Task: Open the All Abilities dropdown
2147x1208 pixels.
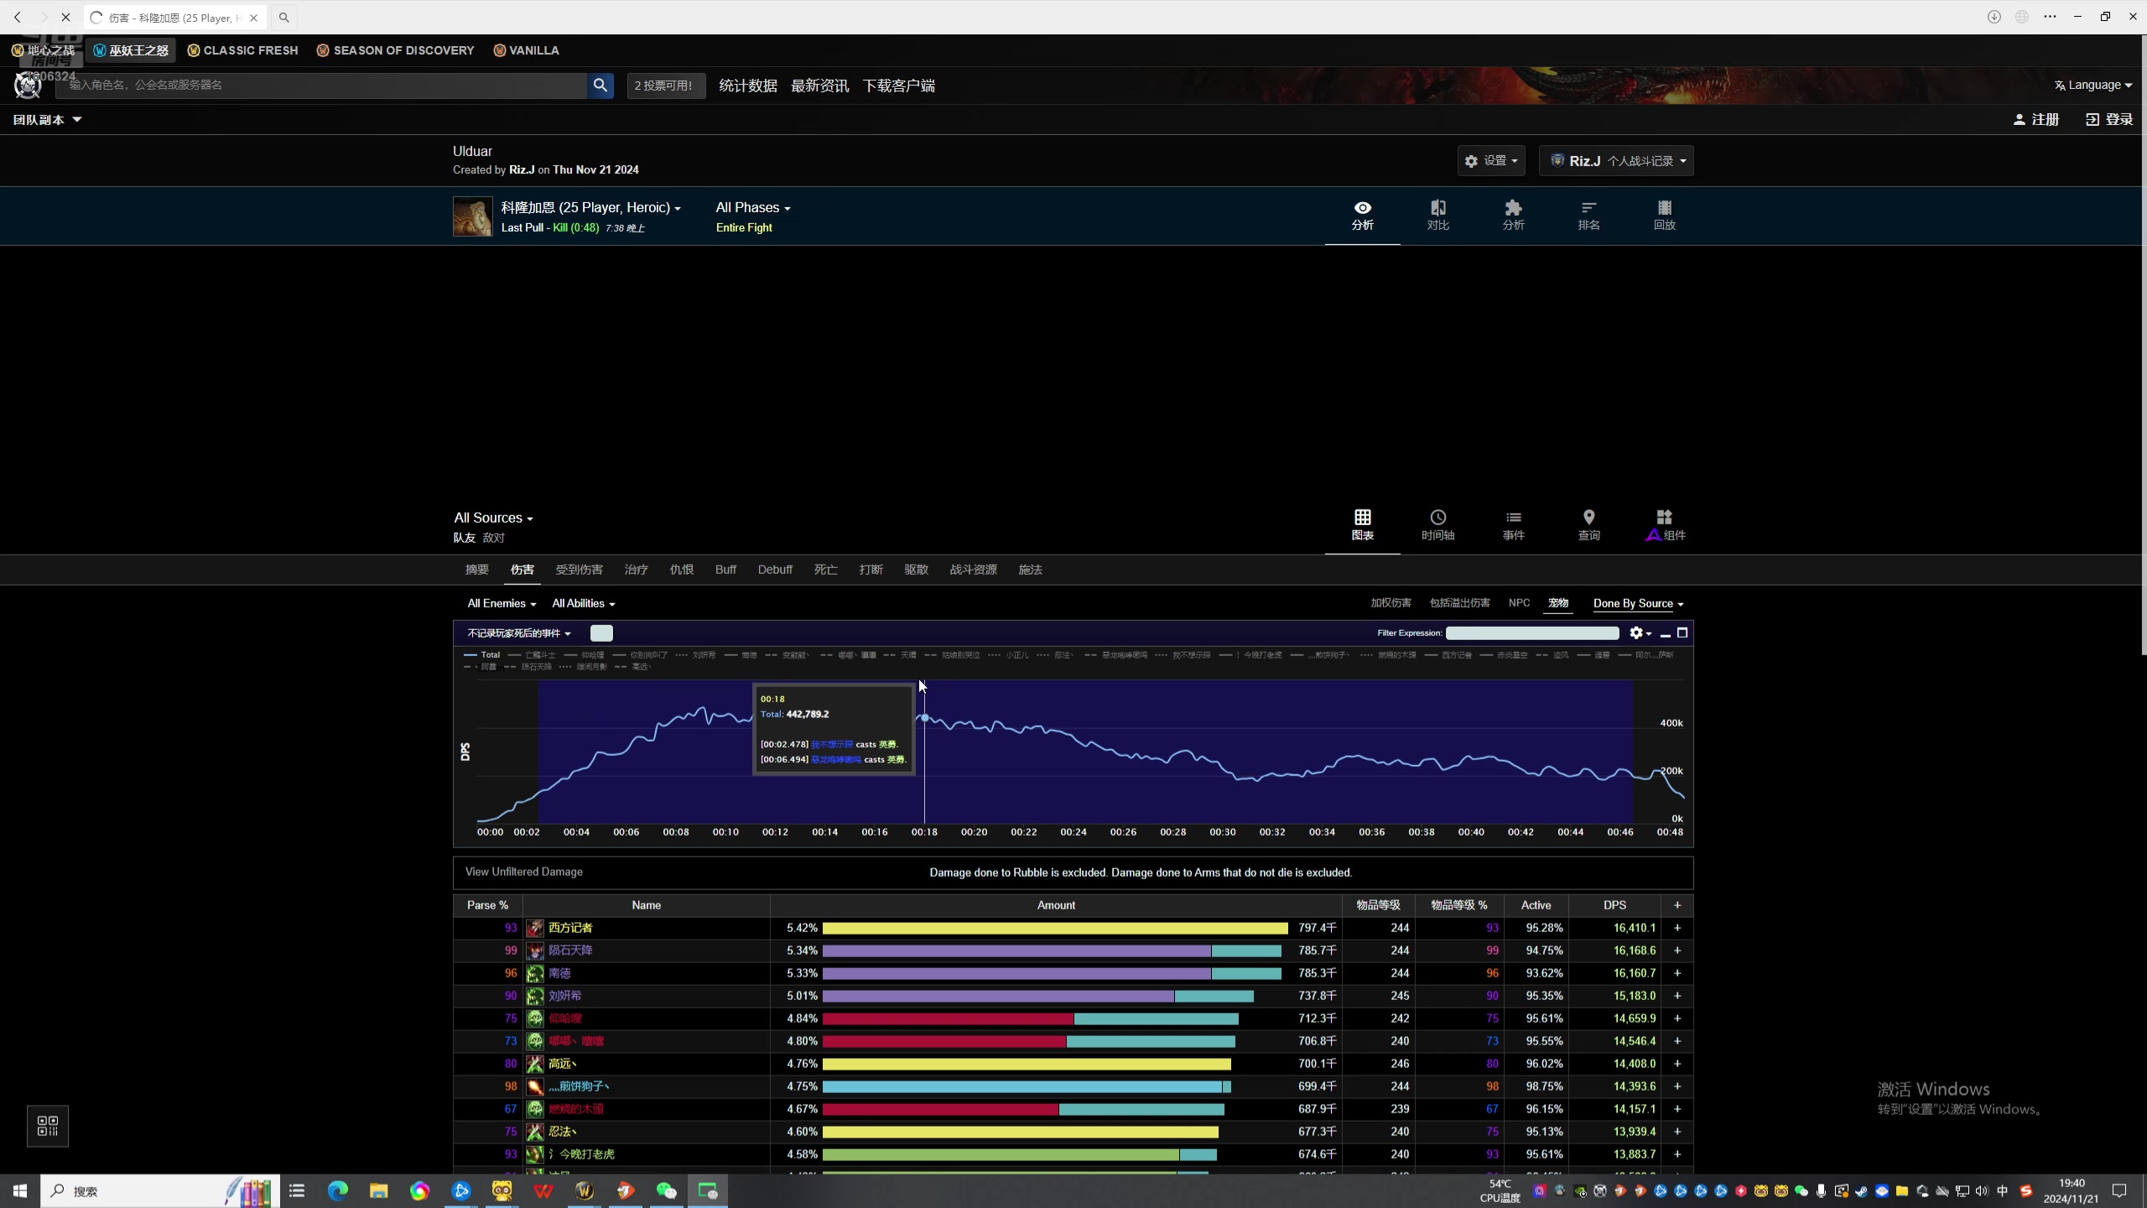Action: pyautogui.click(x=584, y=603)
